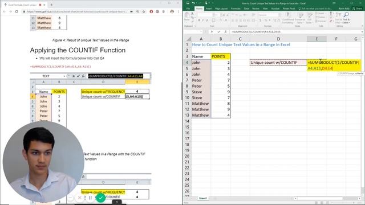Open the Name Box dropdown arrow
Viewport: 365px width, 205px height.
[201, 32]
